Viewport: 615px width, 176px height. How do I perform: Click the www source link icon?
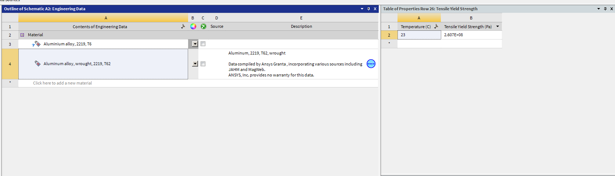click(371, 64)
